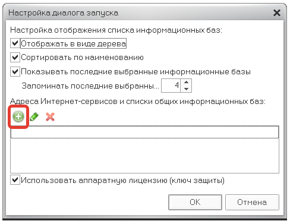This screenshot has width=290, height=224.
Task: Click the number field showing 4
Action: (171, 86)
